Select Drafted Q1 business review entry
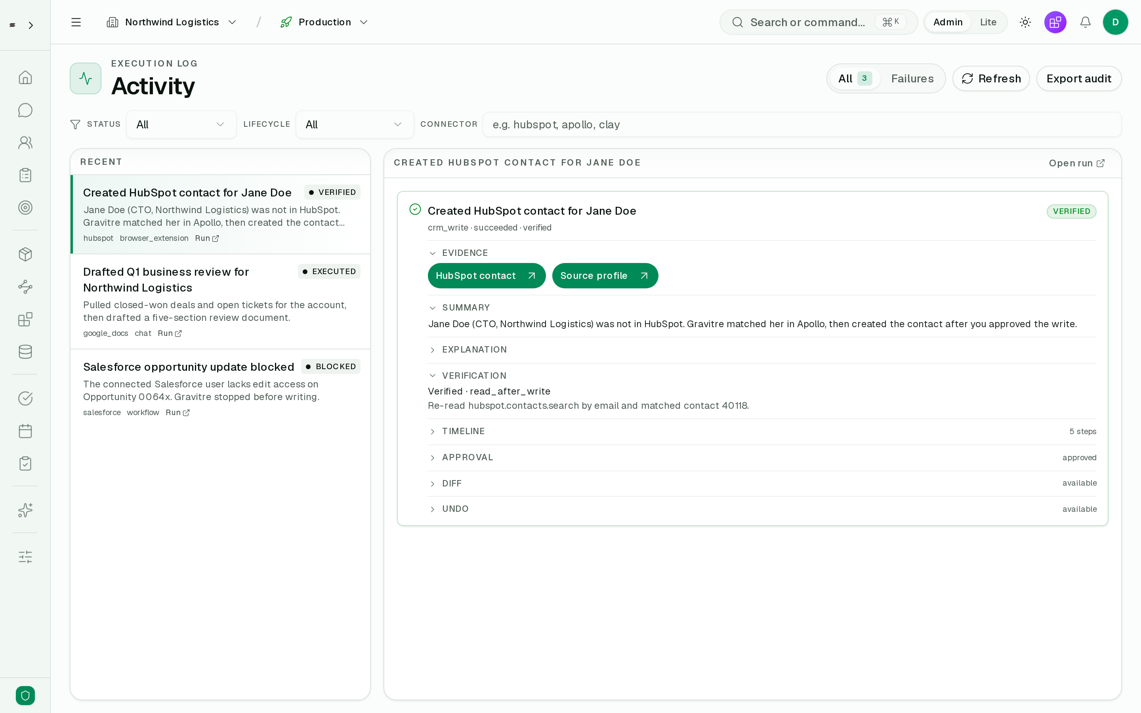 pyautogui.click(x=220, y=302)
